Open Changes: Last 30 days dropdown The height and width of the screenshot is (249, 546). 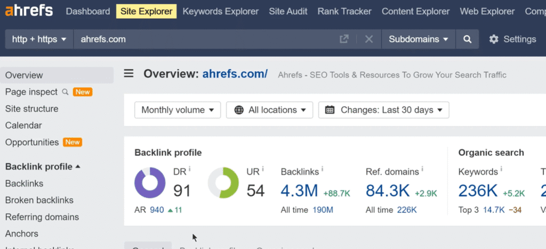click(384, 110)
